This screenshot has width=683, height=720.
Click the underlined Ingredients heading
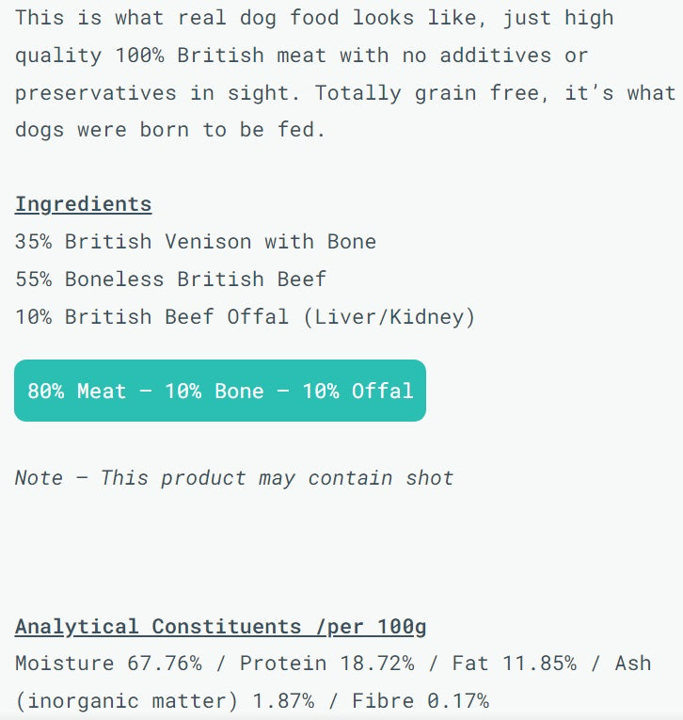(83, 204)
